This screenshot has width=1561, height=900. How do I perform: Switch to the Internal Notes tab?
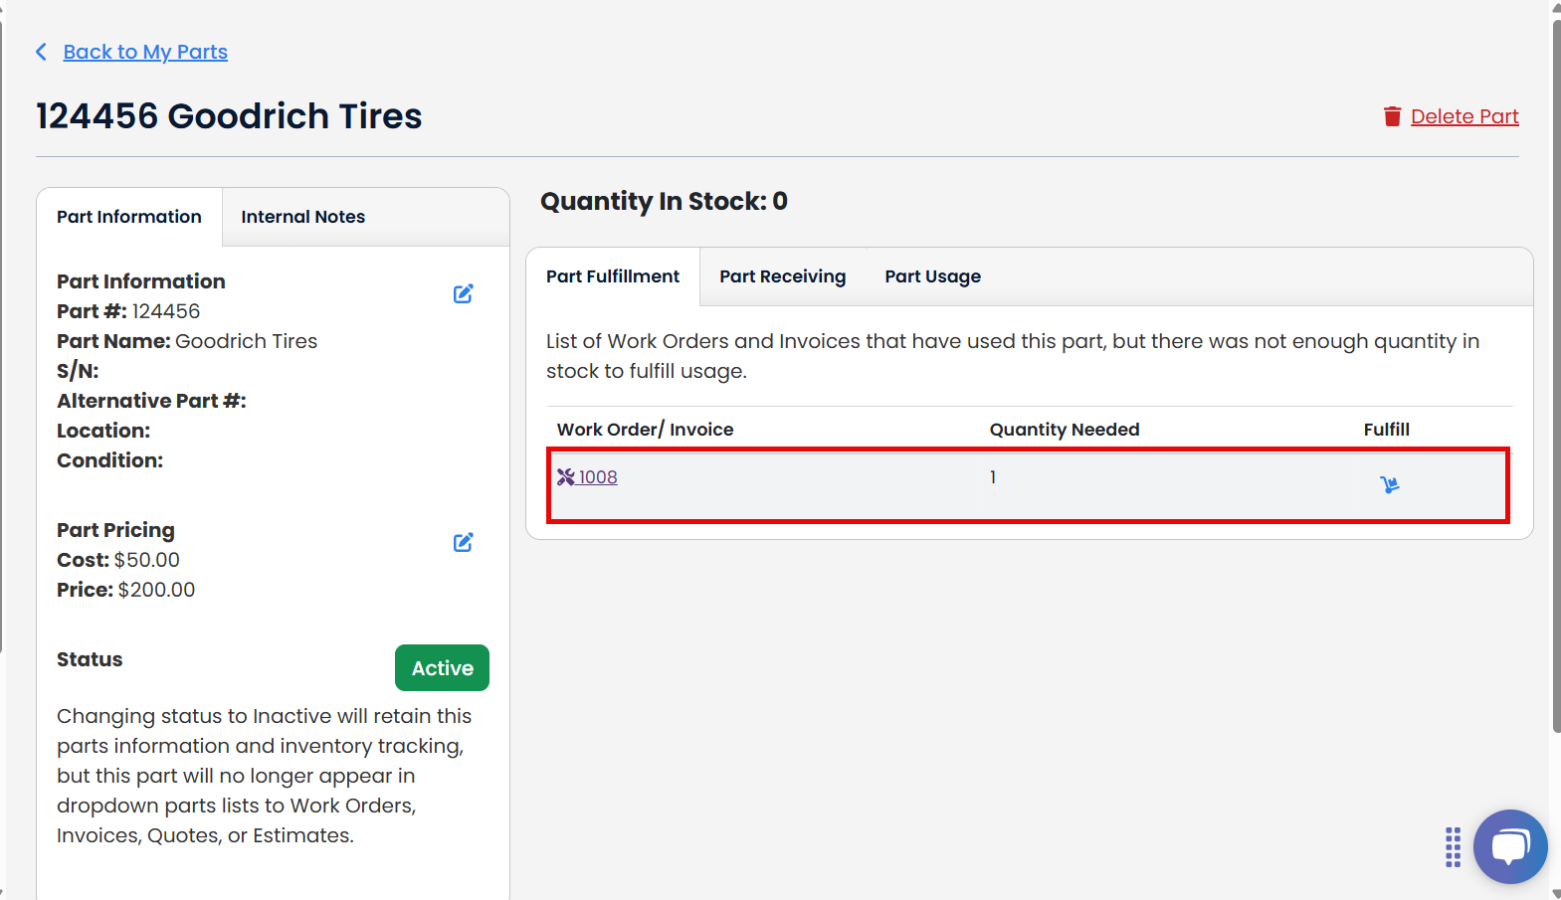pos(302,217)
